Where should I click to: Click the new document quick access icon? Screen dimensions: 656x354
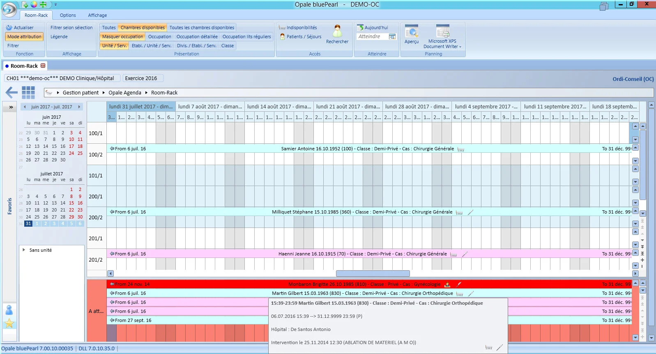pyautogui.click(x=25, y=5)
